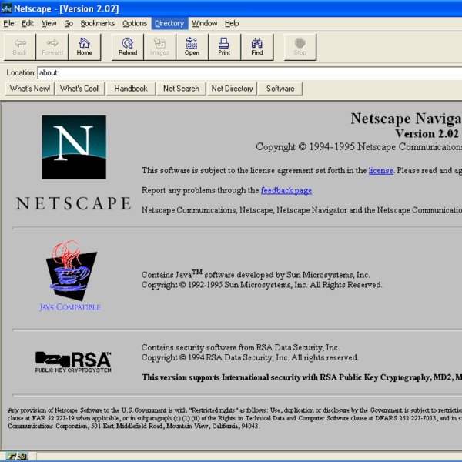Click the What's New! directory button
The image size is (462, 462).
tap(30, 89)
